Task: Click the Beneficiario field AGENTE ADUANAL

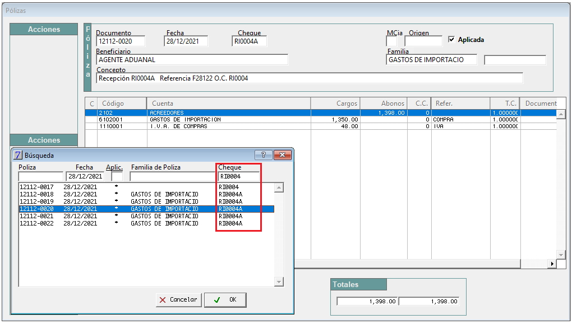Action: pyautogui.click(x=192, y=60)
